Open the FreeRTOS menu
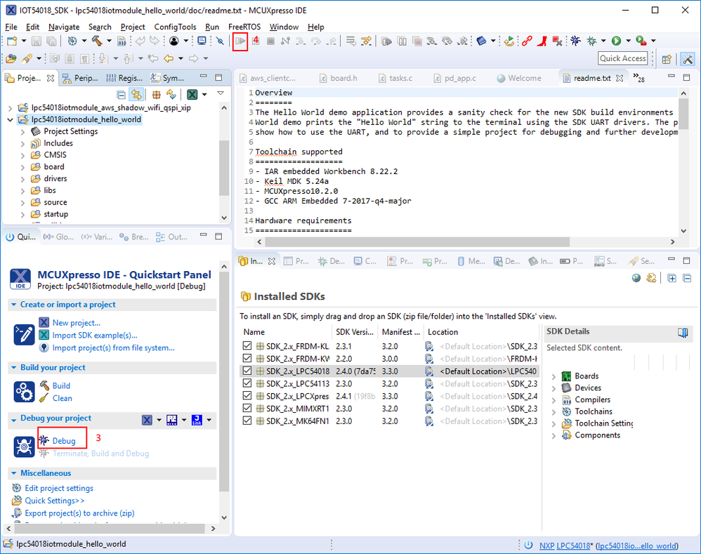 pyautogui.click(x=244, y=27)
